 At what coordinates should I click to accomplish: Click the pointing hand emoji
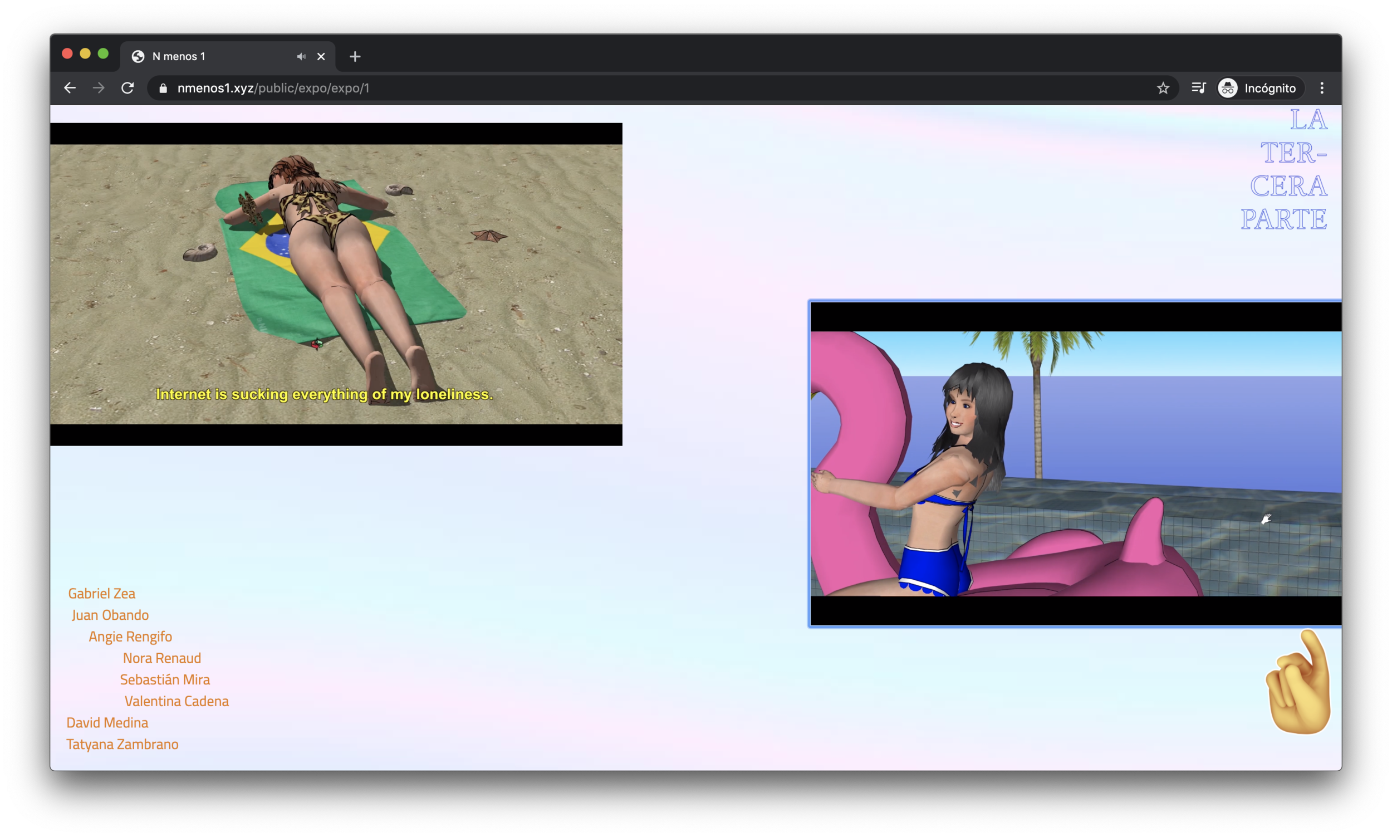point(1298,682)
